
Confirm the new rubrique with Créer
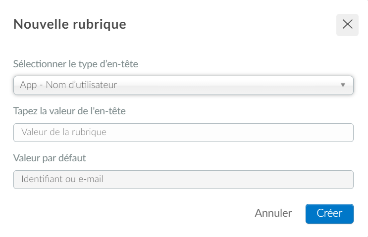[x=329, y=214]
